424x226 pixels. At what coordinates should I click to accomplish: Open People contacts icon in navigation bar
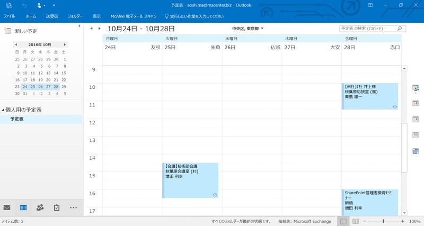(40, 207)
